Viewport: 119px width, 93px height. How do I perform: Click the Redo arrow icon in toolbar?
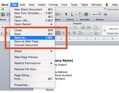point(57,14)
